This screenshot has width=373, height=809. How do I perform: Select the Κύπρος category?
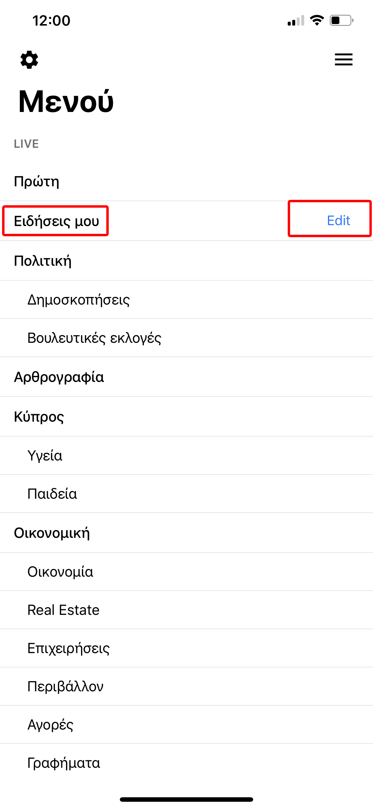coord(186,417)
